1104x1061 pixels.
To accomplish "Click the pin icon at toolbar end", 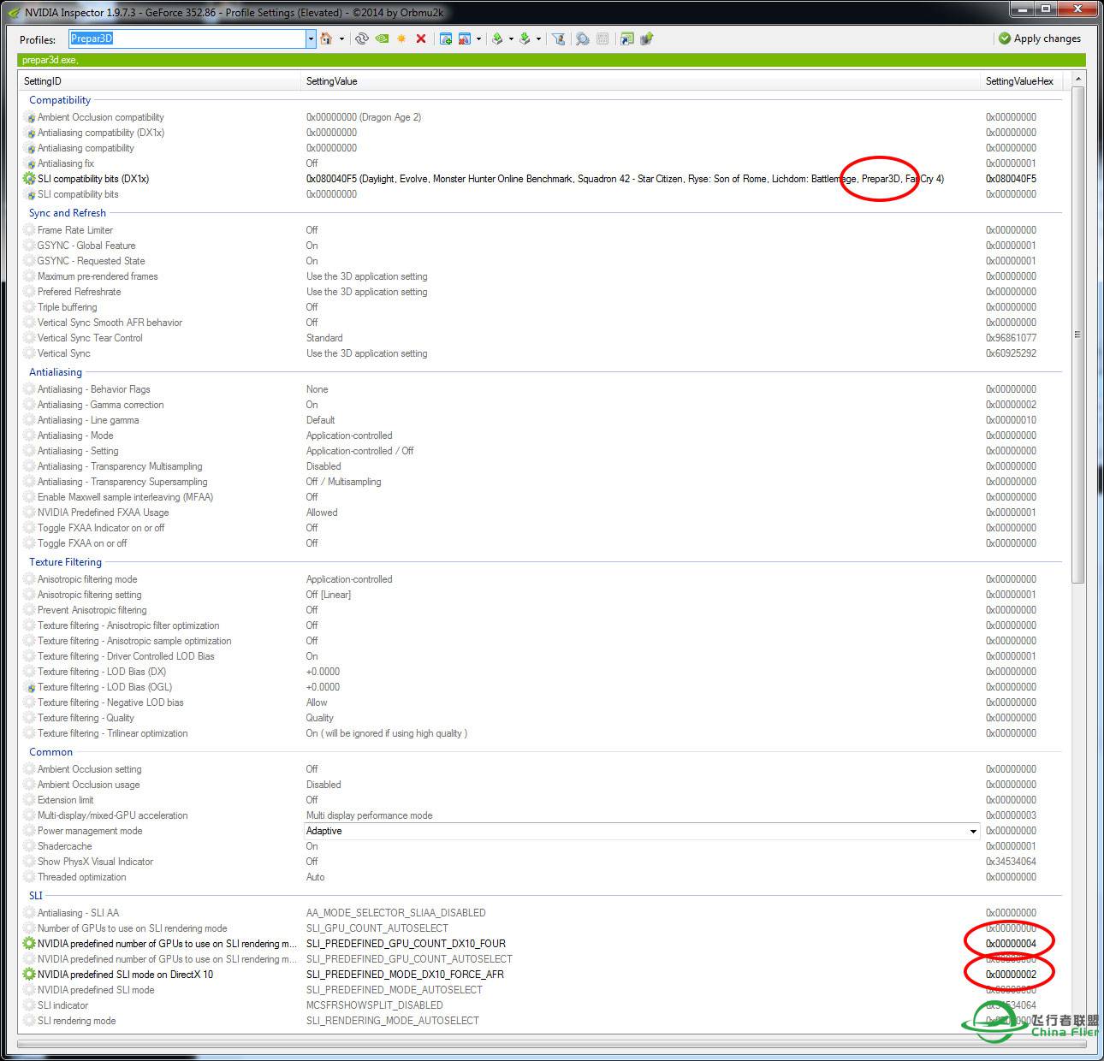I will (x=647, y=39).
